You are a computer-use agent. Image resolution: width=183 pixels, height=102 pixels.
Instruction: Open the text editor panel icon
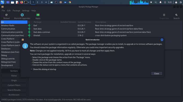point(17,2)
